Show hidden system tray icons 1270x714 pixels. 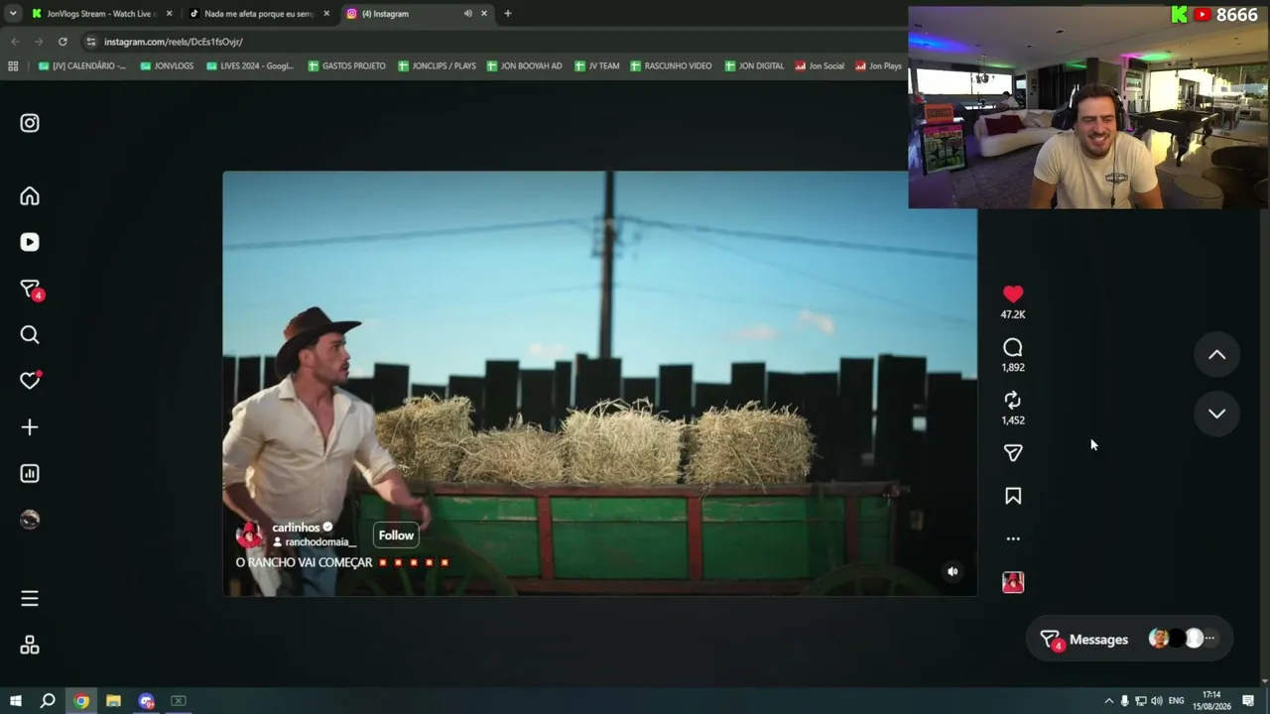click(x=1108, y=701)
